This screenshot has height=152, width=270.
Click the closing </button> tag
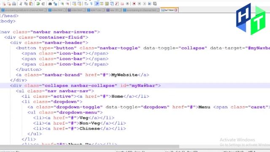click(x=29, y=70)
